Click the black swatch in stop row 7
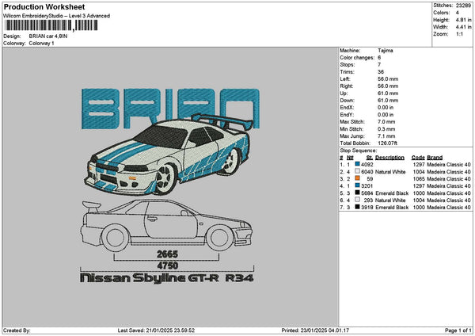The height and width of the screenshot is (336, 475). point(358,207)
